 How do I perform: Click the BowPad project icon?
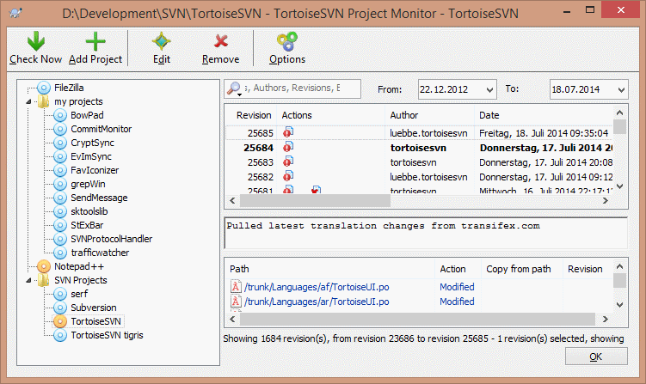click(60, 115)
